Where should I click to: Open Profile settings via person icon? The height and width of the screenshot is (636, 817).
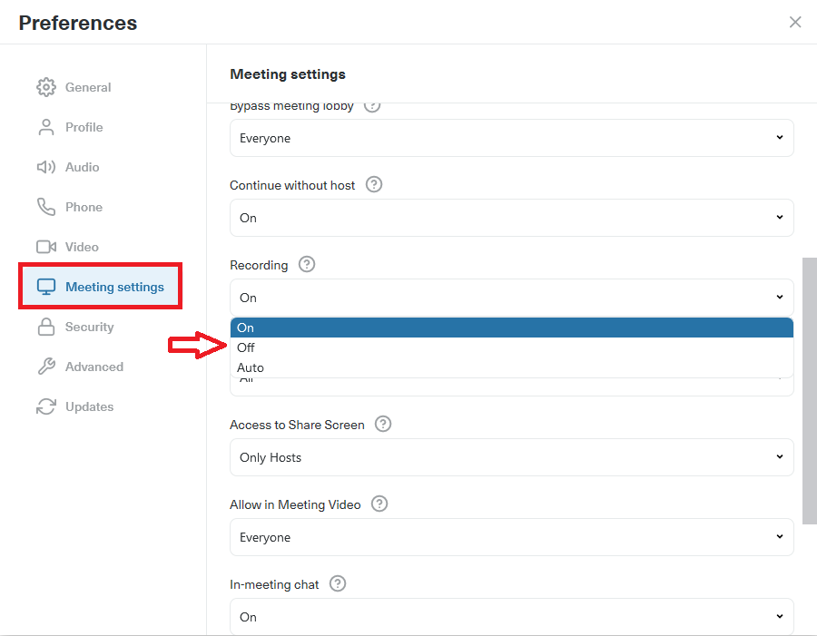[x=45, y=127]
